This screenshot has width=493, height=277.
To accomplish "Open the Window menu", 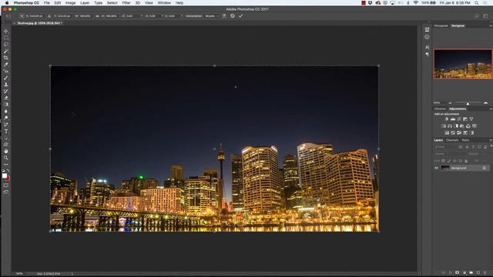I will point(164,3).
